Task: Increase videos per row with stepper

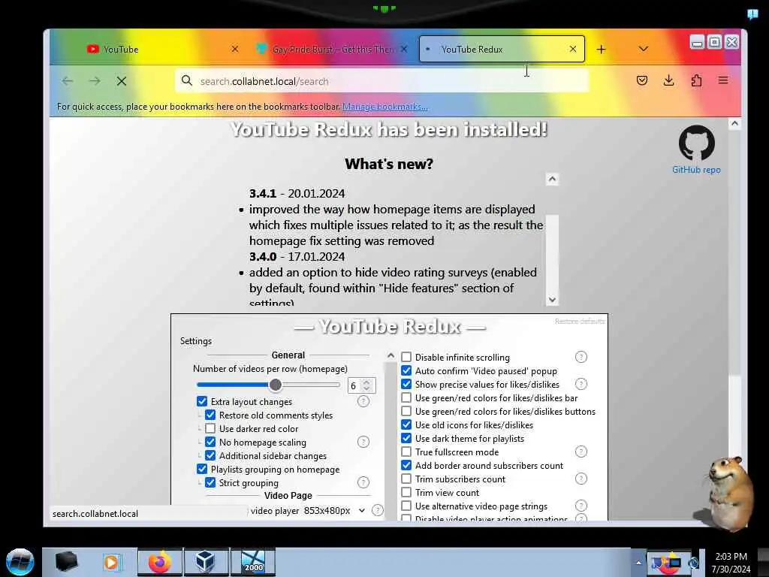Action: tap(366, 382)
